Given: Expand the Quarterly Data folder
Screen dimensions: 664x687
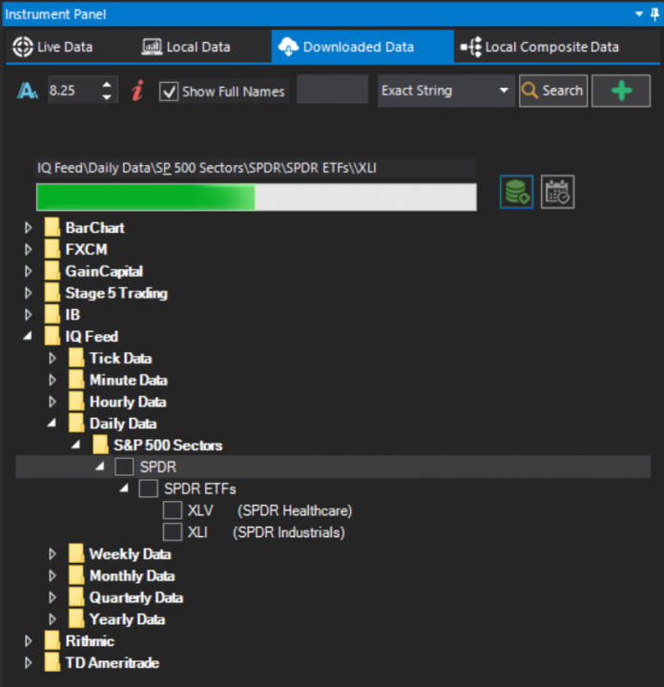Looking at the screenshot, I should 52,597.
